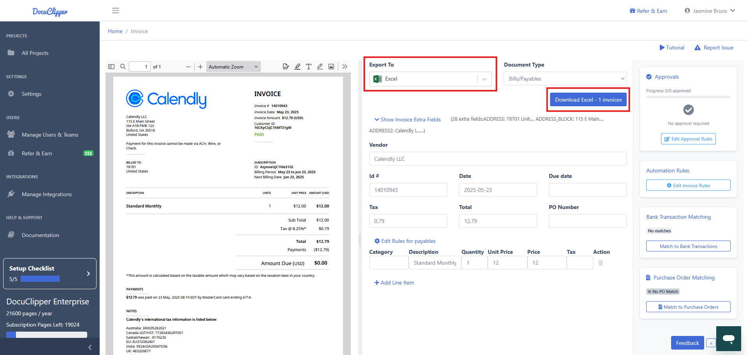Click Download Excel - 1 invoices

[588, 99]
